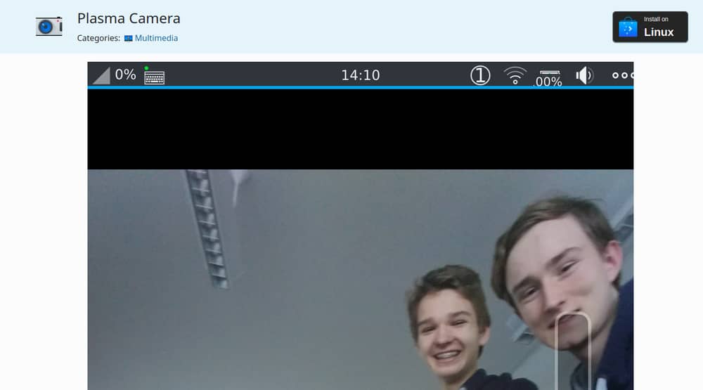Open the Multimedia category link

[156, 38]
